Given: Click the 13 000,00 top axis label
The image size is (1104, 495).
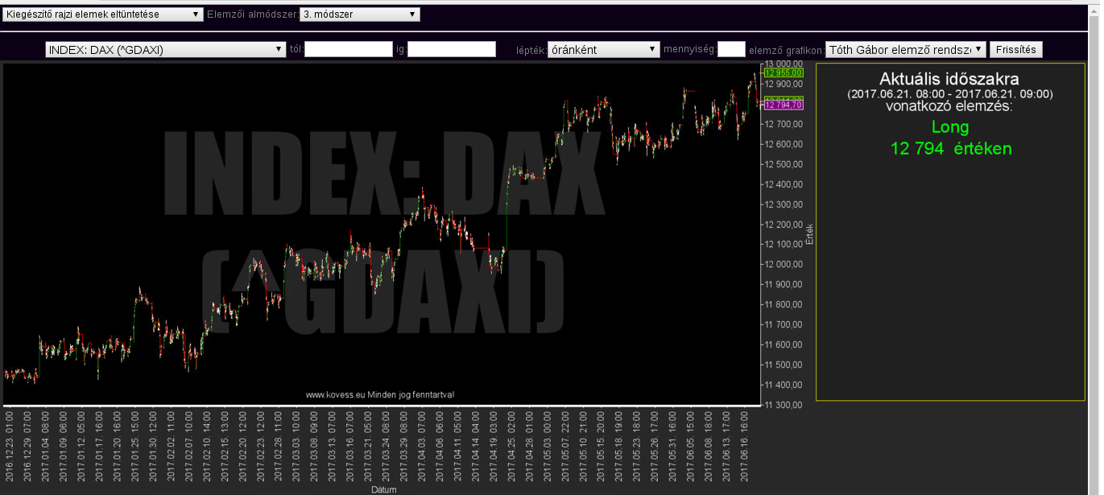Looking at the screenshot, I should point(784,64).
